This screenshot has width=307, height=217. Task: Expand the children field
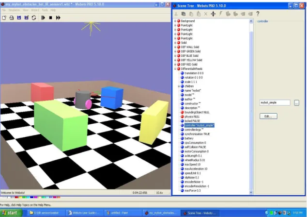(x=179, y=86)
